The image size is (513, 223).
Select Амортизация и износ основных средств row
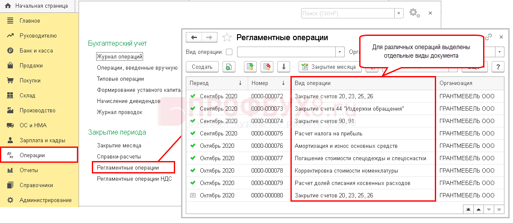click(x=346, y=146)
